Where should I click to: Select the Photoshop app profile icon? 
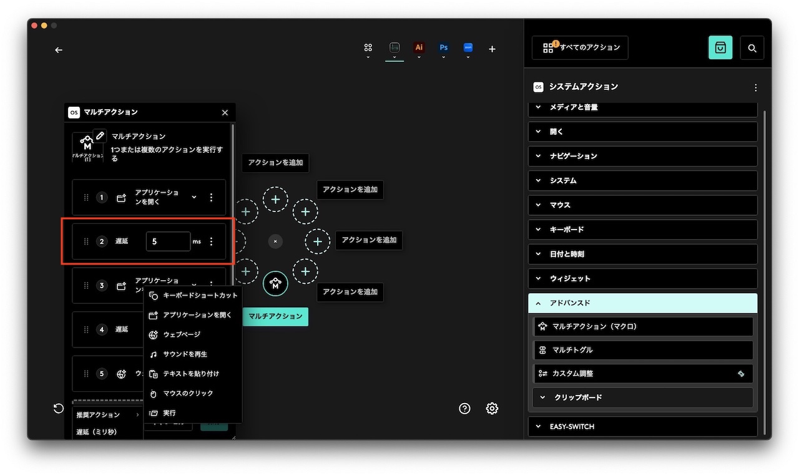pyautogui.click(x=443, y=47)
